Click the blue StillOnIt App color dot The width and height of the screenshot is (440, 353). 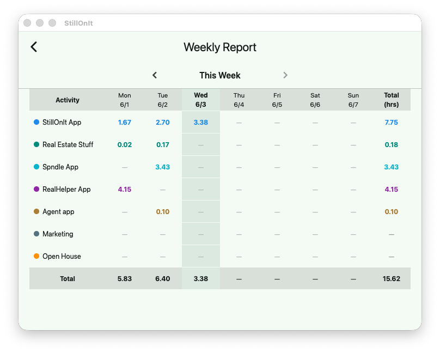(x=36, y=122)
